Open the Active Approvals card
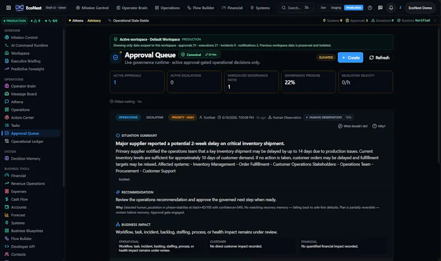 pyautogui.click(x=137, y=82)
